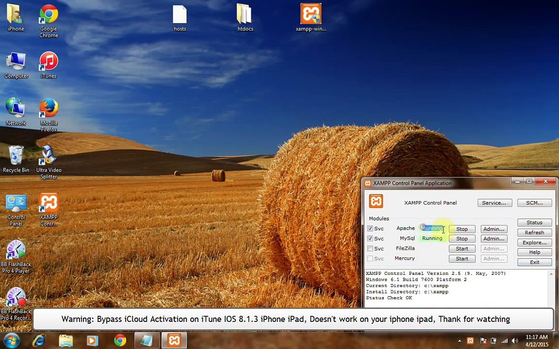Open the Windows Start menu orb
Screen dimensions: 559x349
12,340
